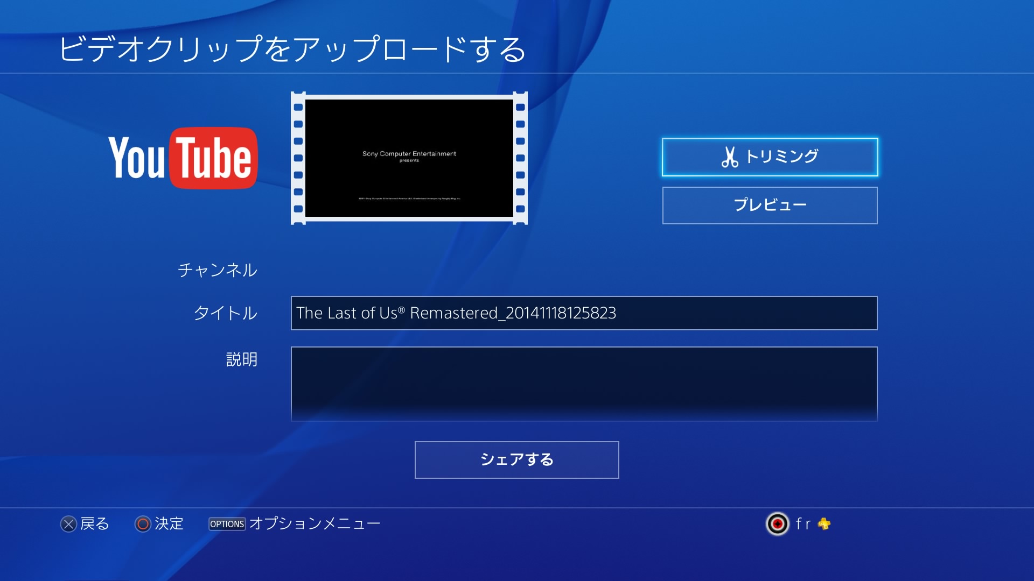Select the トリミング button
Screen dimensions: 1034x581
point(770,157)
